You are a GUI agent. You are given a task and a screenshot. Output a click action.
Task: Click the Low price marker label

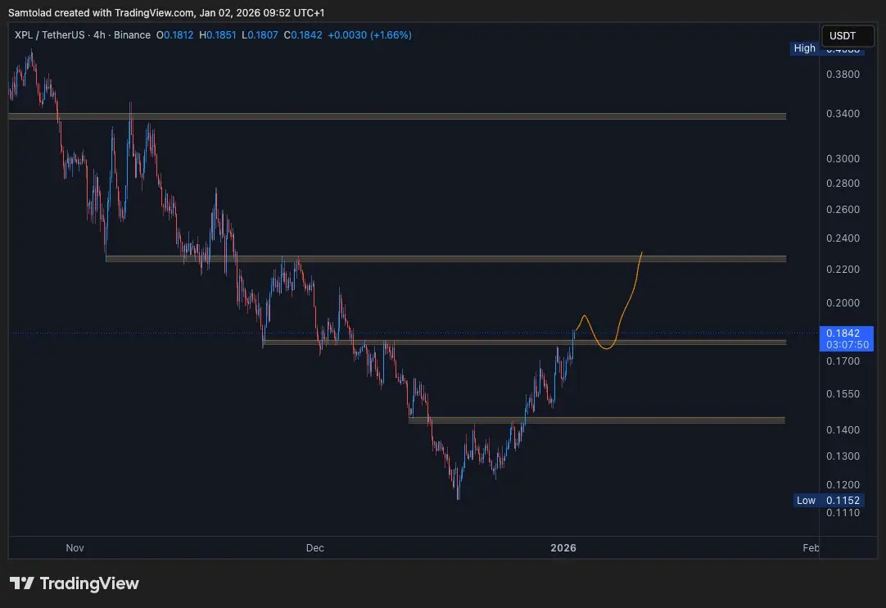[x=806, y=500]
